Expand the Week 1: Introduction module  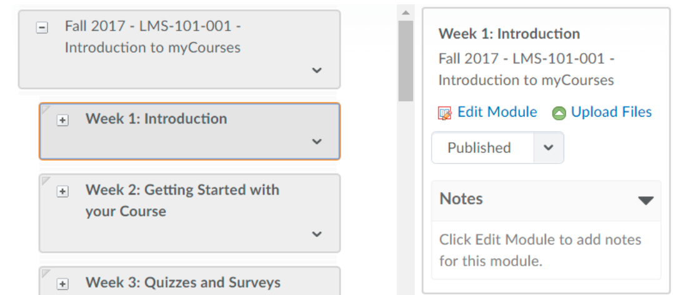pyautogui.click(x=62, y=120)
